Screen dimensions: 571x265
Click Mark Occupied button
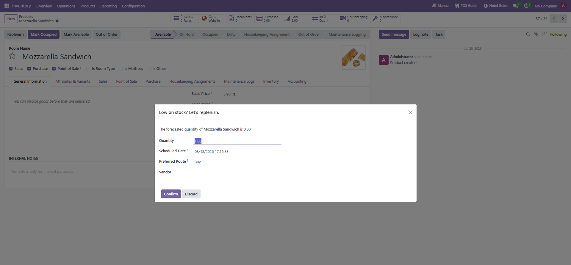[43, 35]
